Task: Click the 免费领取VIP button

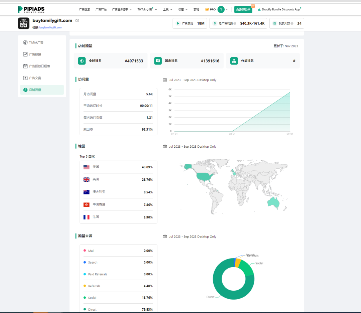Action: tap(243, 9)
